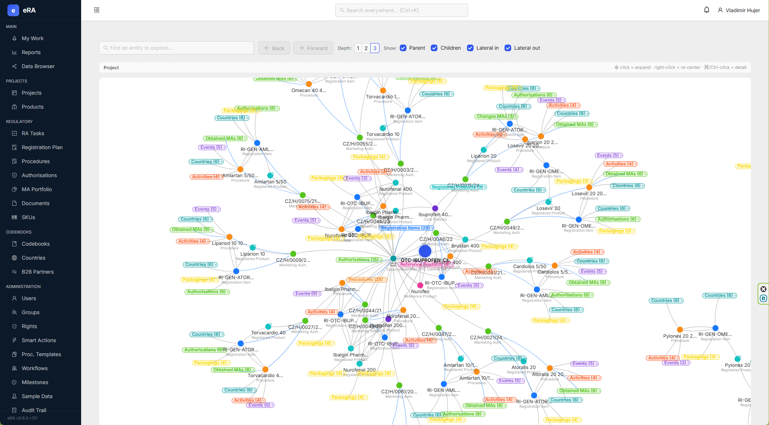
Task: Click the eRA logo icon
Action: tap(13, 10)
